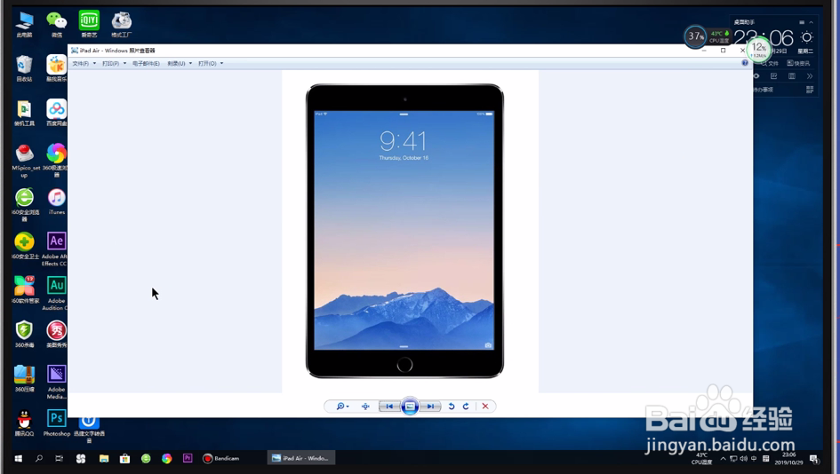Open the 格式工厂 Format Factory desktop icon
The width and height of the screenshot is (840, 474).
coord(122,25)
